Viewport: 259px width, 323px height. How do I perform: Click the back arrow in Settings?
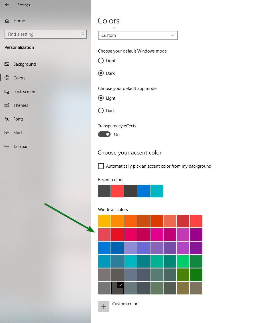click(7, 5)
